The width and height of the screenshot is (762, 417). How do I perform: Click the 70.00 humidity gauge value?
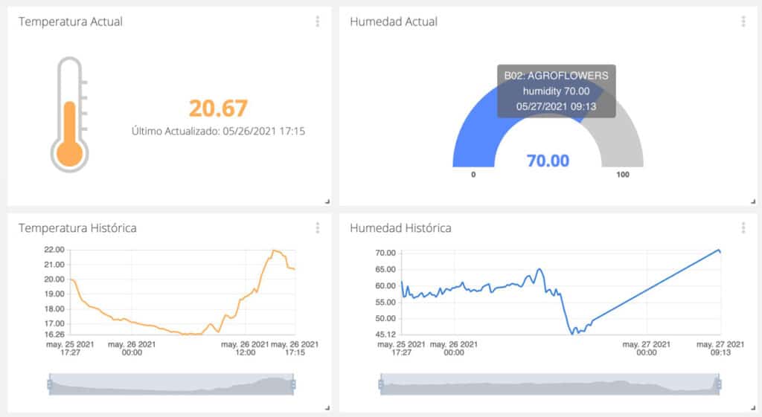[x=548, y=161]
